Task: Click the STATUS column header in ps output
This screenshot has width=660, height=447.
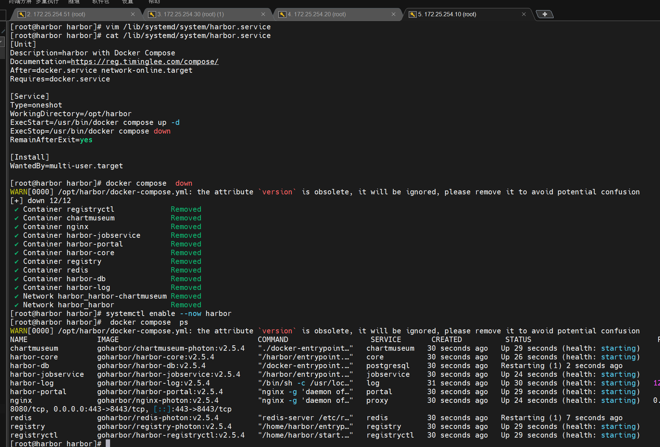Action: [518, 340]
